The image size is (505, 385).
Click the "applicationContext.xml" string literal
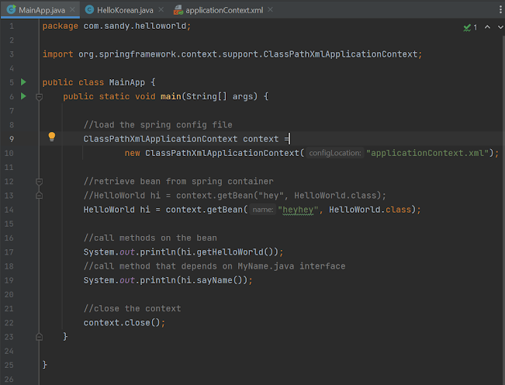[427, 153]
